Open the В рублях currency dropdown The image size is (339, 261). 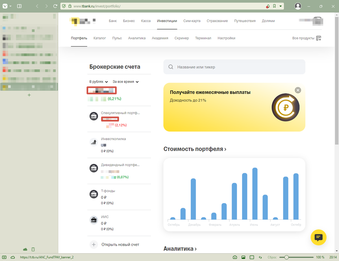pyautogui.click(x=98, y=81)
